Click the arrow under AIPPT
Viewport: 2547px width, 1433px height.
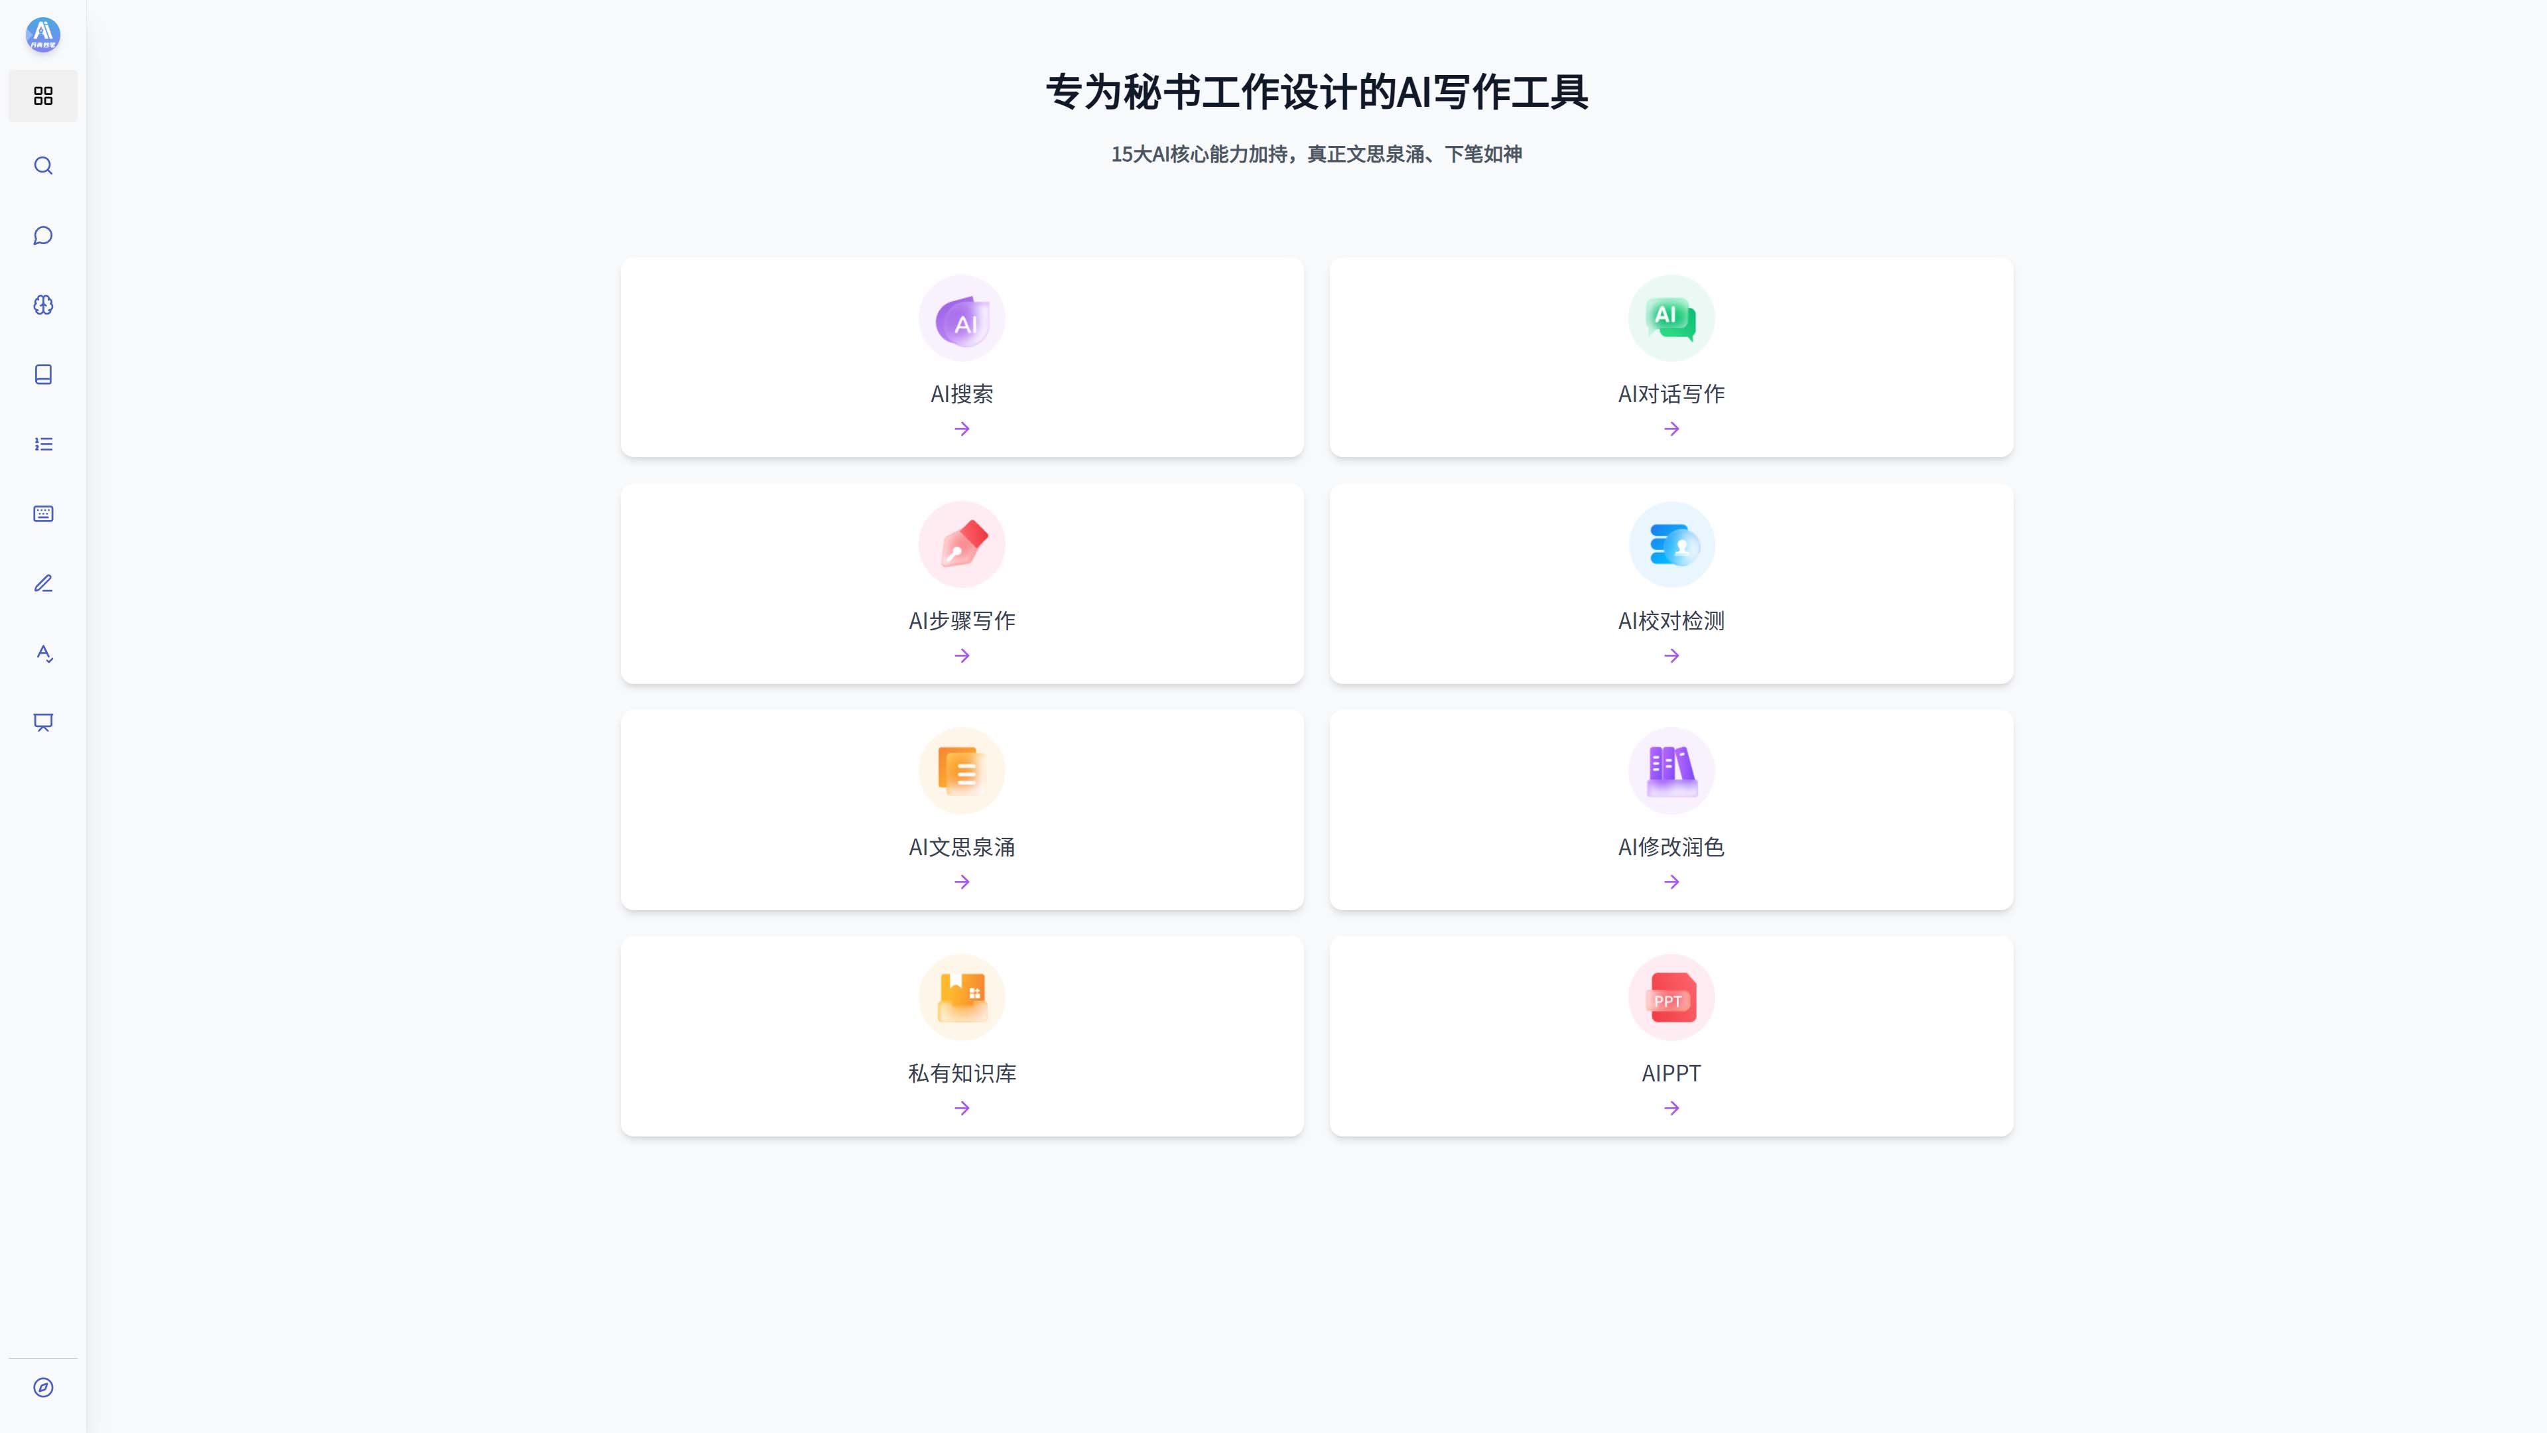pyautogui.click(x=1671, y=1109)
